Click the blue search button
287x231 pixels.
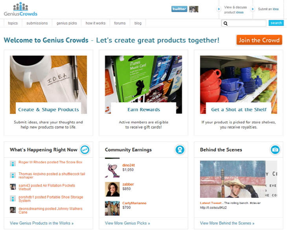[276, 23]
